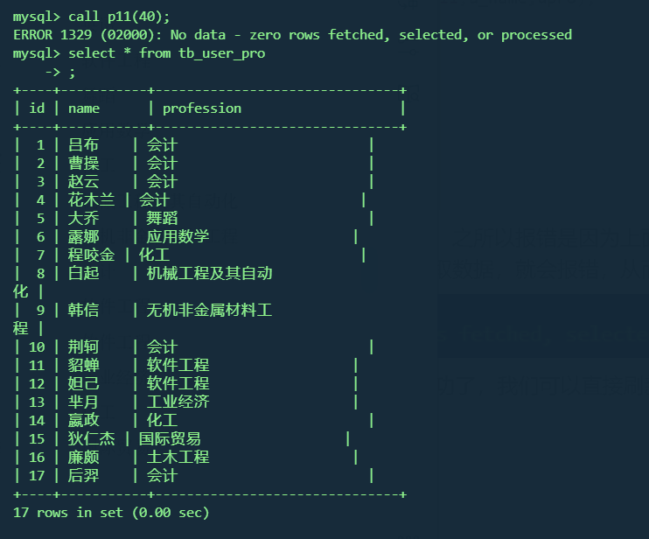Viewport: 649px width, 539px height.
Task: Click the name 花木兰 in row 4
Action: (91, 200)
